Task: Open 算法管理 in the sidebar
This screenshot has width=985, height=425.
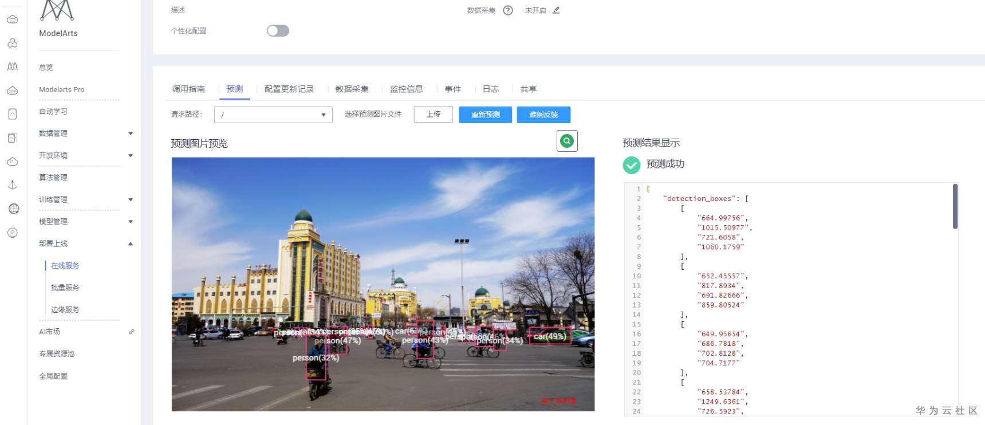Action: (x=53, y=178)
